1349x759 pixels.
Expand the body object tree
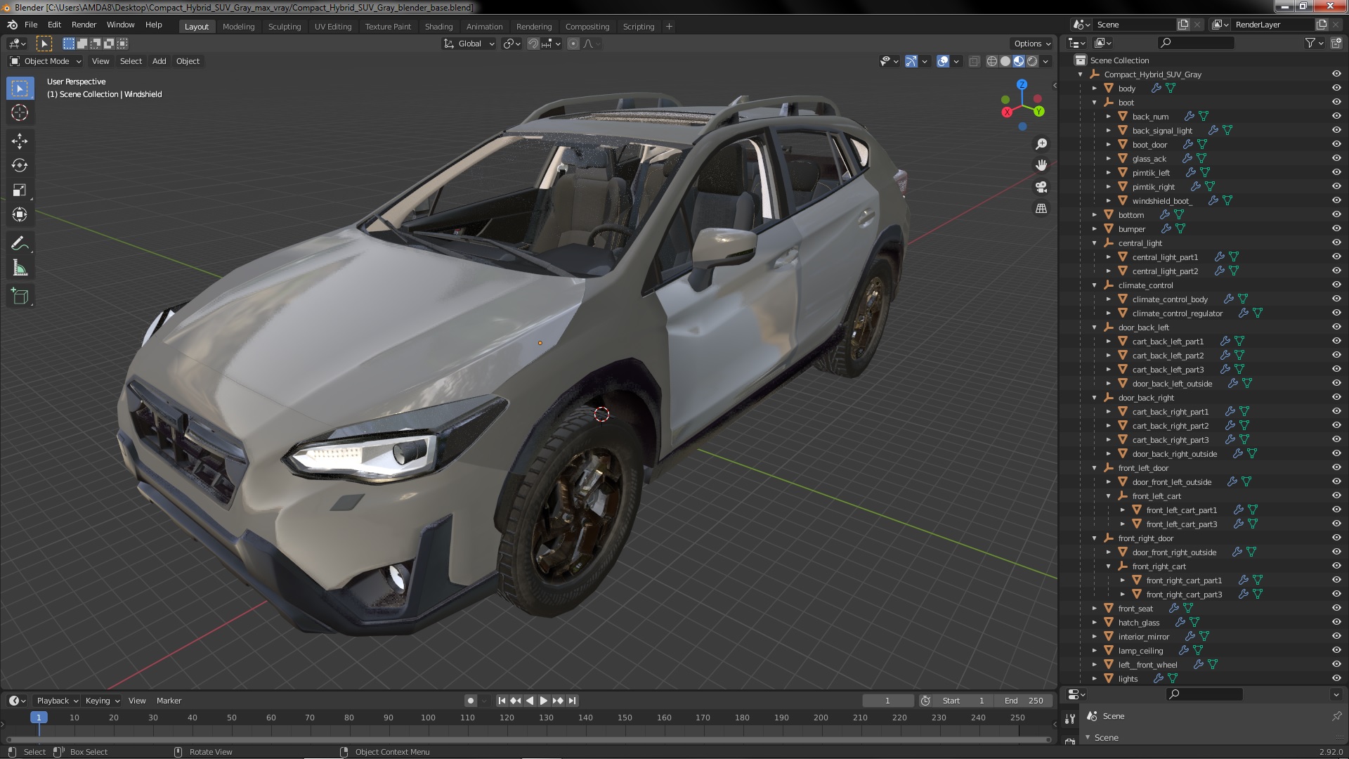tap(1095, 89)
